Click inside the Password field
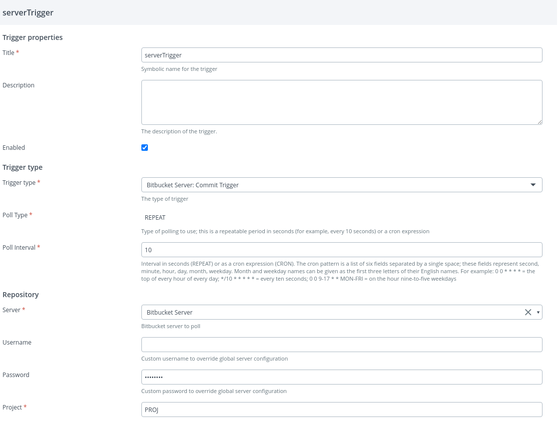The image size is (560, 421). [342, 377]
